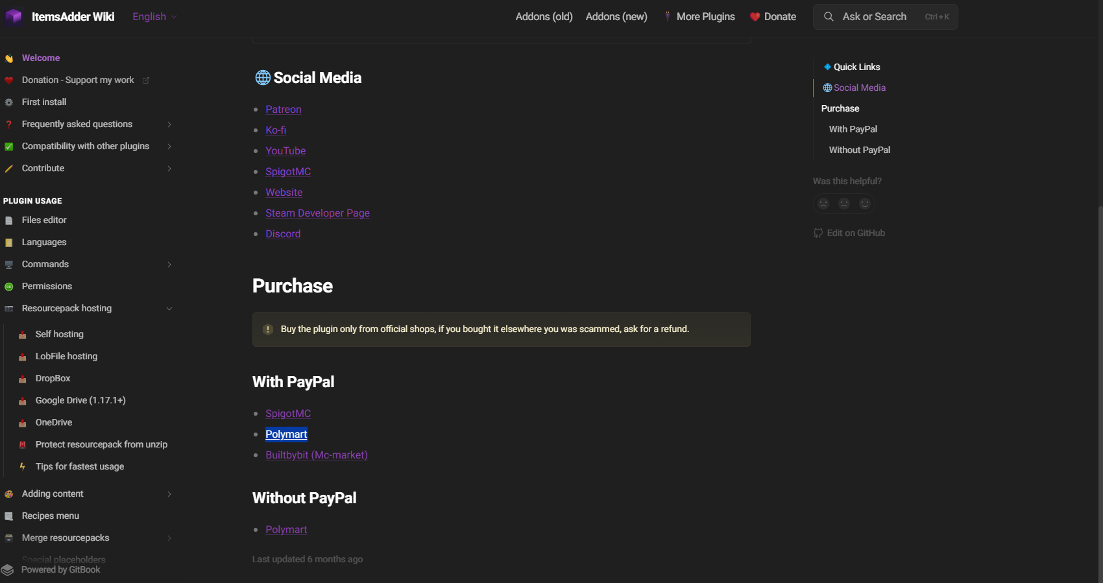
Task: Expand Frequently asked questions chevron
Action: pyautogui.click(x=169, y=125)
